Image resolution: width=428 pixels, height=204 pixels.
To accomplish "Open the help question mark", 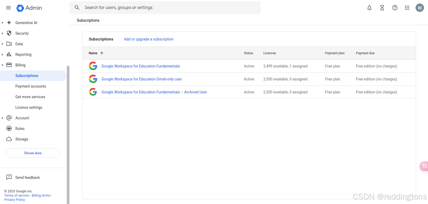I will pyautogui.click(x=395, y=8).
